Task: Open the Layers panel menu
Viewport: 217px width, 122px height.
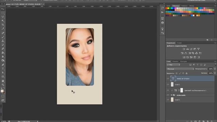Action: pyautogui.click(x=215, y=61)
